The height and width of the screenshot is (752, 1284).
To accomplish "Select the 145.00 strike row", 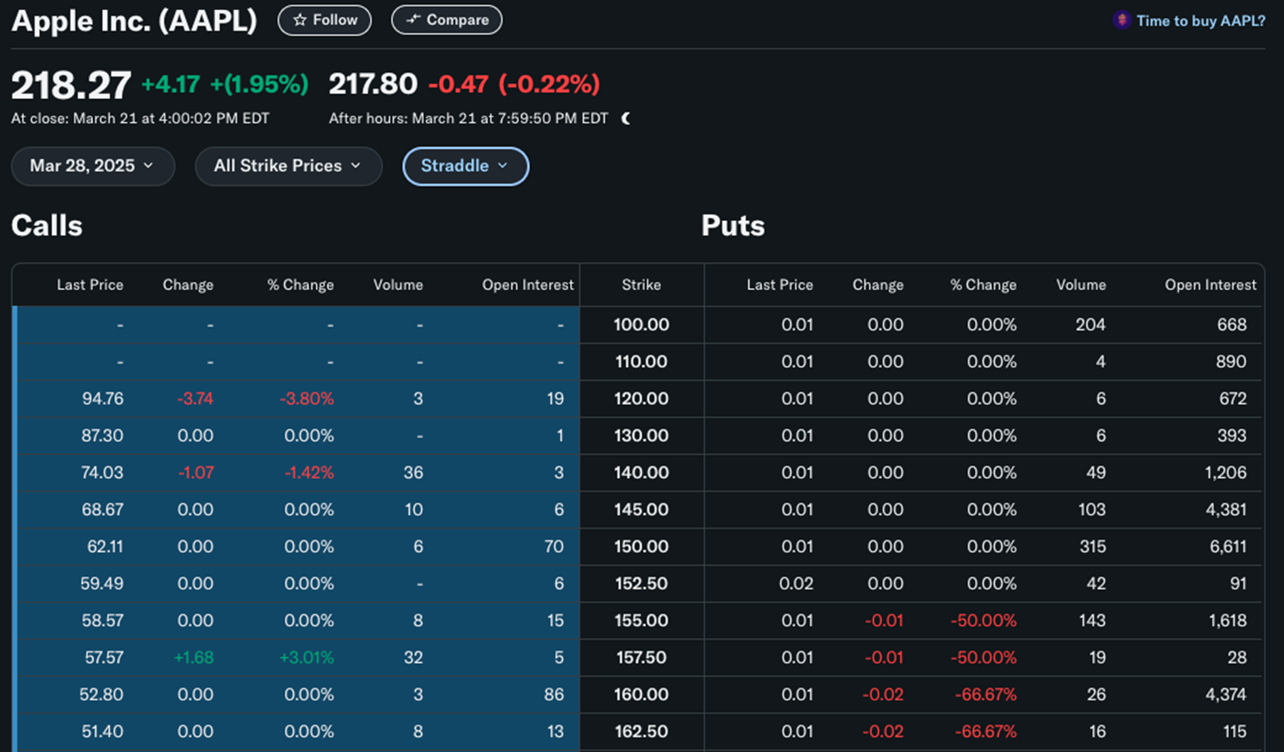I will pos(641,509).
